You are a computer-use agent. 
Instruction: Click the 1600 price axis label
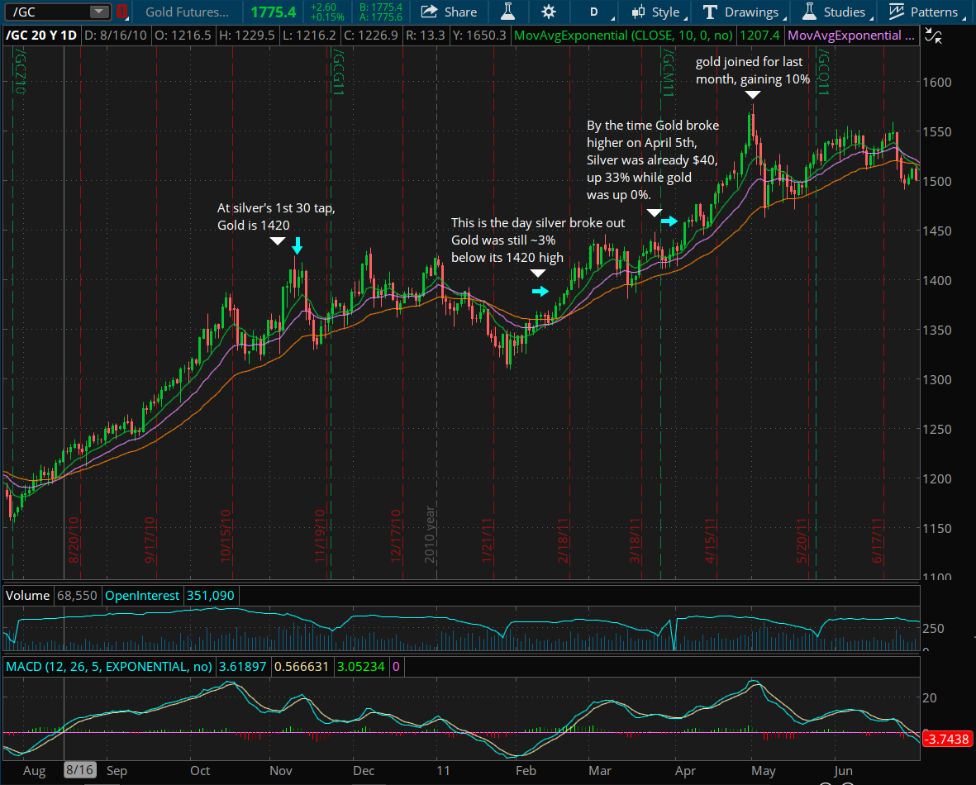937,82
